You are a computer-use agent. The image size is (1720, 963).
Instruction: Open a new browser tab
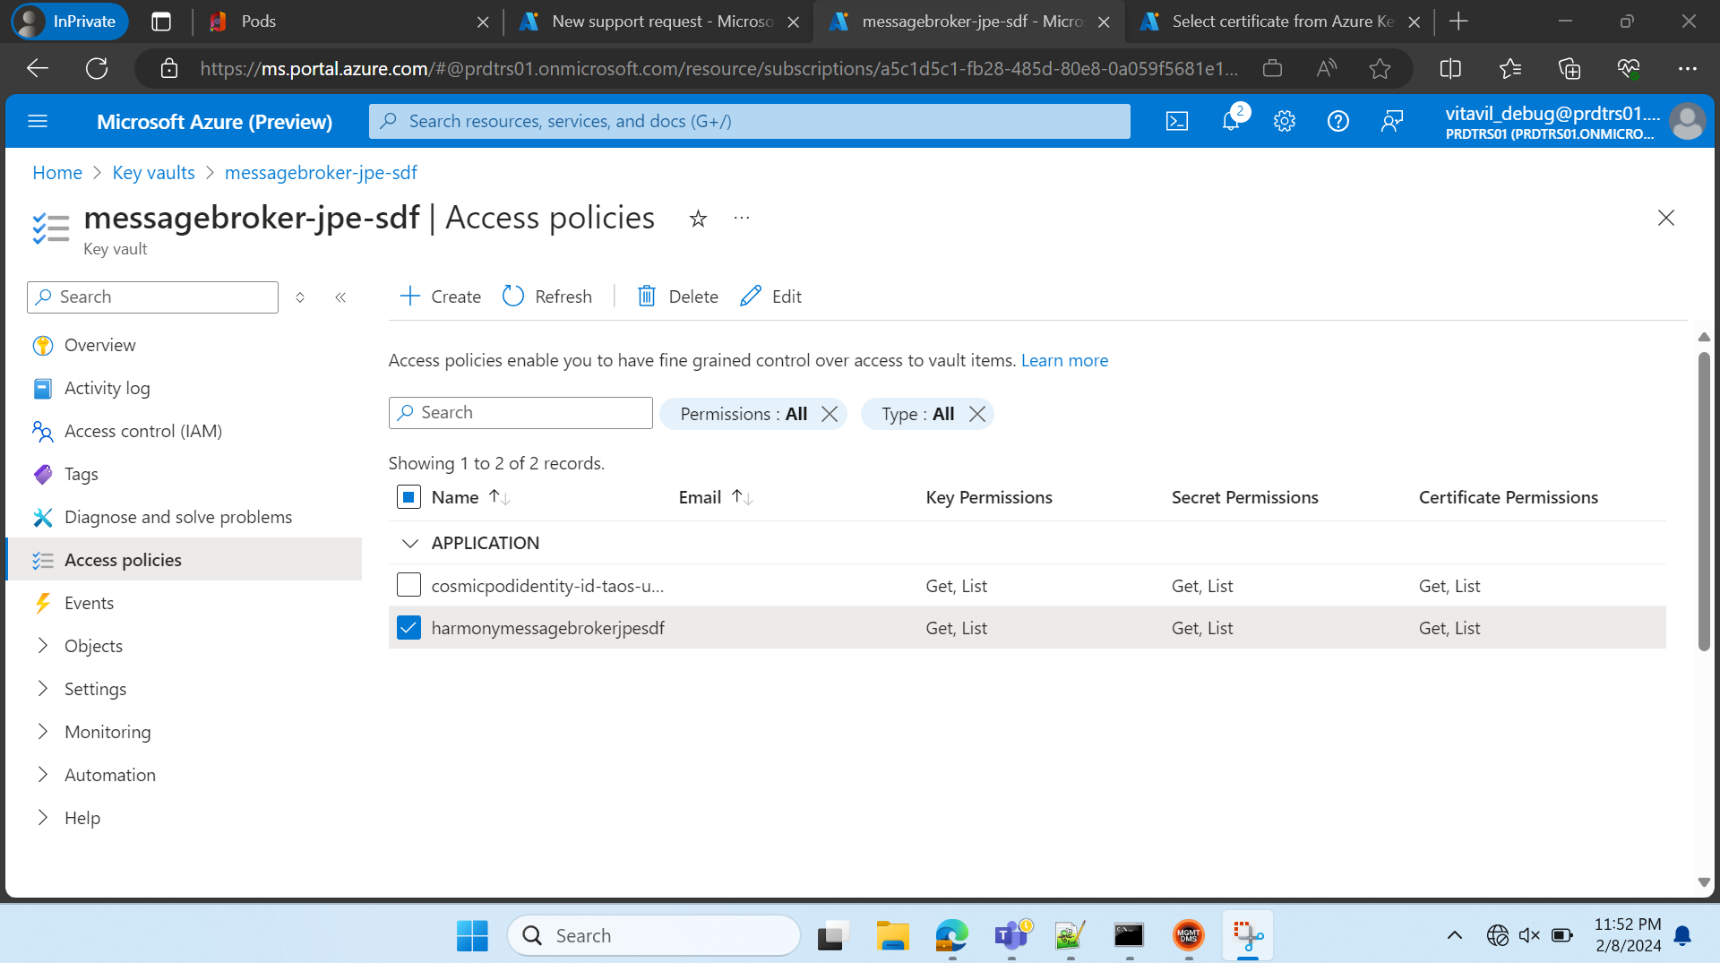pos(1458,21)
